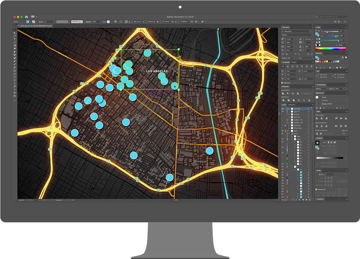Click the Opacity label in the control bar

(x=89, y=22)
